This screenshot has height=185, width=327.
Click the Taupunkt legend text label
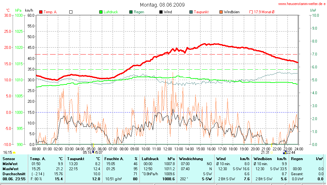[201, 12]
